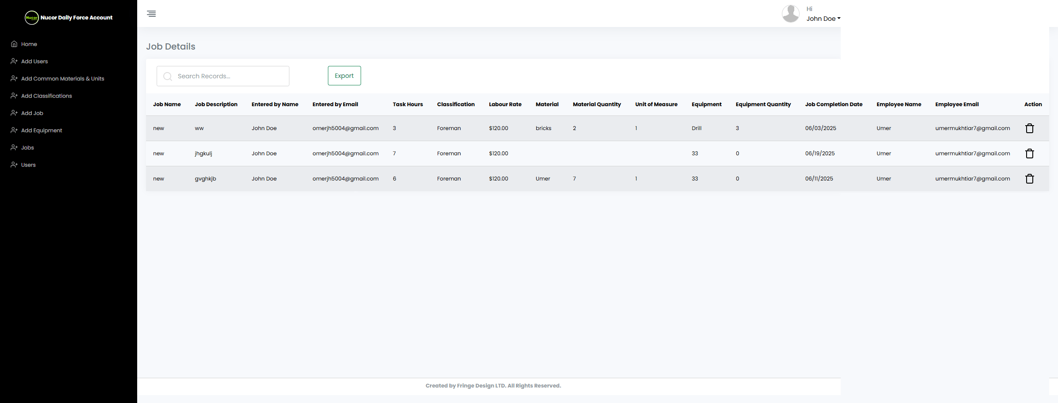
Task: Focus the Search Records input field
Action: click(x=230, y=76)
